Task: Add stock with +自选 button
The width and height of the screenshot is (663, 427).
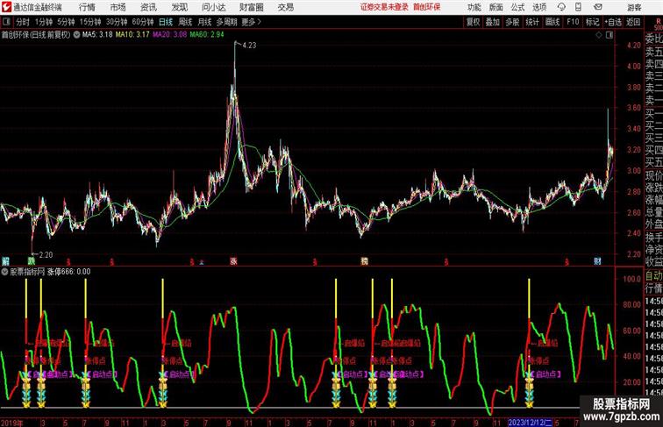Action: [x=613, y=22]
